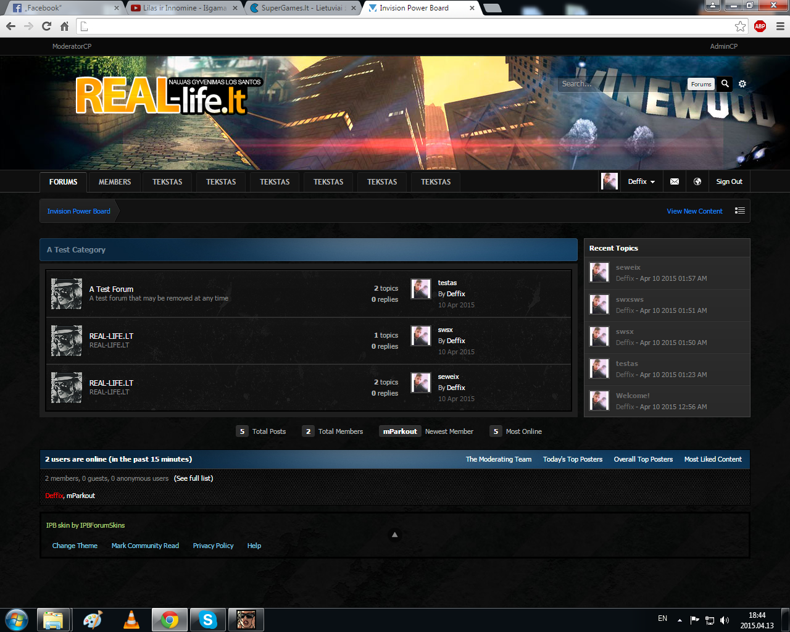Open the seweix last post link

tap(449, 376)
